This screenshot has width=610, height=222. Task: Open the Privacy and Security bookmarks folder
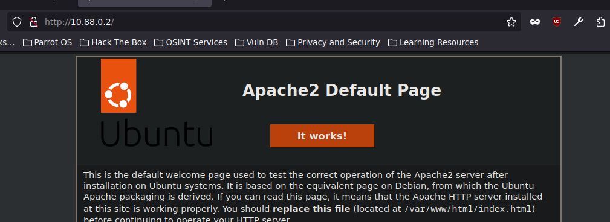coord(333,42)
